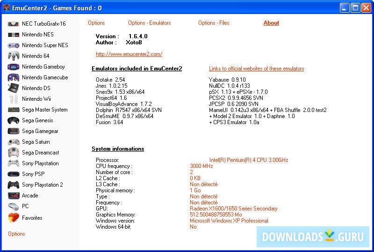The width and height of the screenshot is (374, 252).
Task: Select NEC TurboGrafx-16 system label
Action: pyautogui.click(x=43, y=24)
